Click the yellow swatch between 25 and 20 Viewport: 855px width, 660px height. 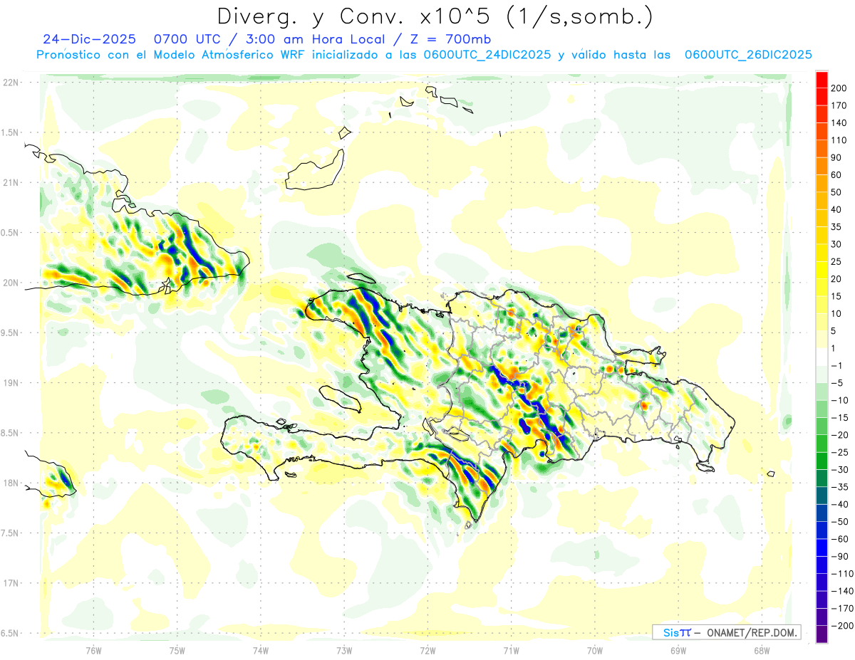[822, 270]
